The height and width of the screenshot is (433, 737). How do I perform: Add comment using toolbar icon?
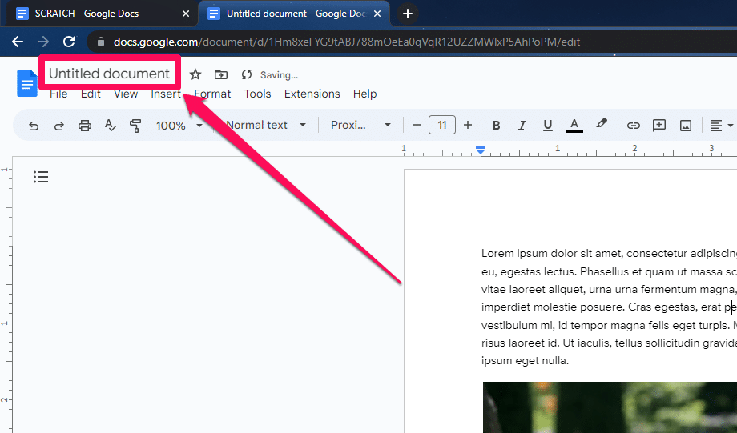[659, 126]
